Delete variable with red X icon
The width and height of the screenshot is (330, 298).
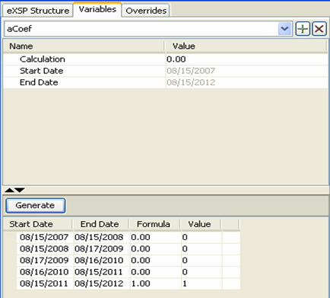319,29
